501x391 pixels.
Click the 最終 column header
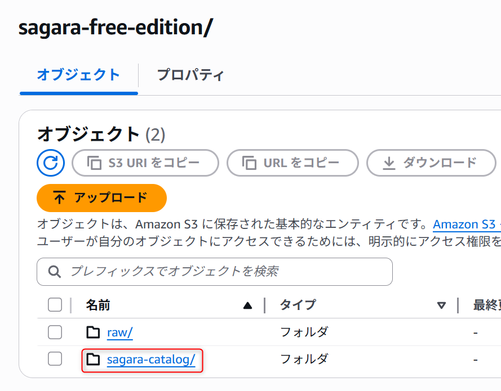pyautogui.click(x=486, y=305)
